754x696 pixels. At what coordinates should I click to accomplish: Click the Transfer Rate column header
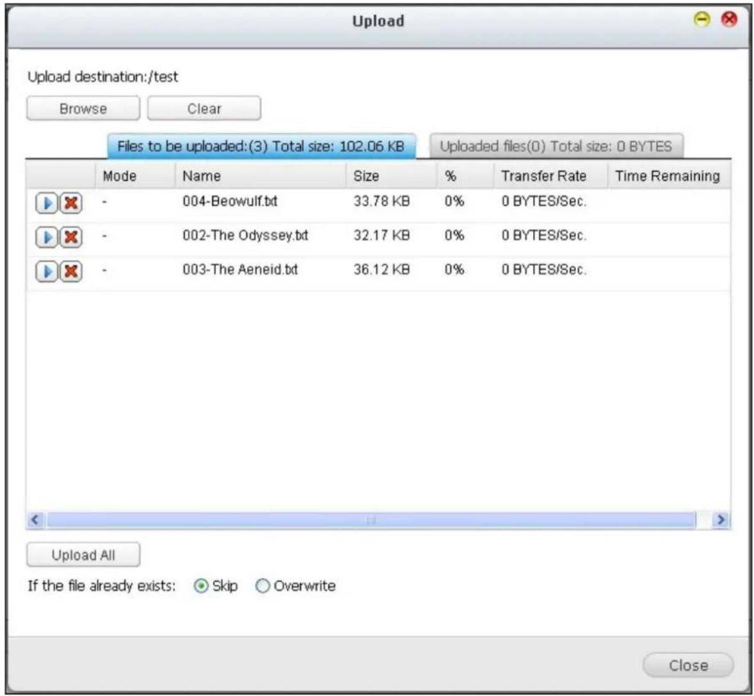point(551,176)
